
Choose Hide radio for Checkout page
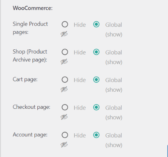coord(65,107)
